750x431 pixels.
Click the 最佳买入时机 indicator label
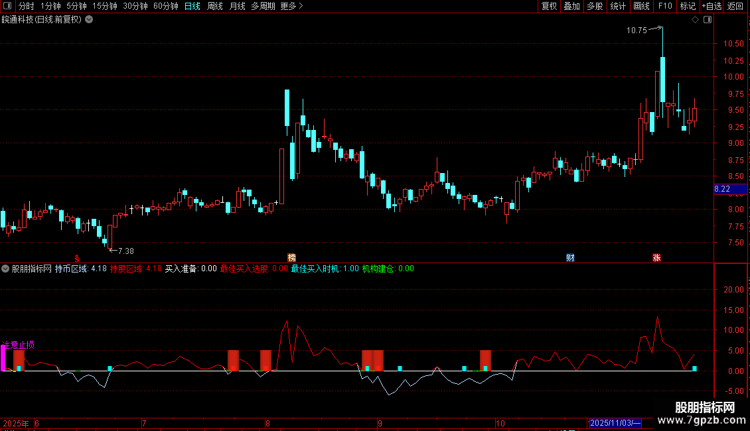325,269
